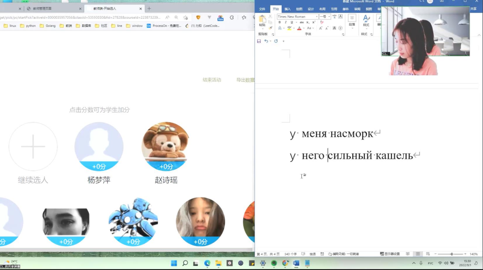Click the strikethrough abc icon
The height and width of the screenshot is (270, 483).
click(x=302, y=22)
